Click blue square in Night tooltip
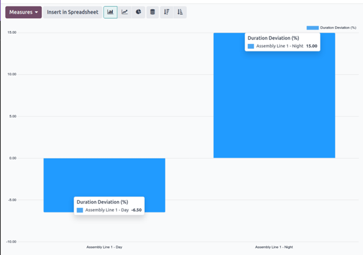 (x=251, y=46)
